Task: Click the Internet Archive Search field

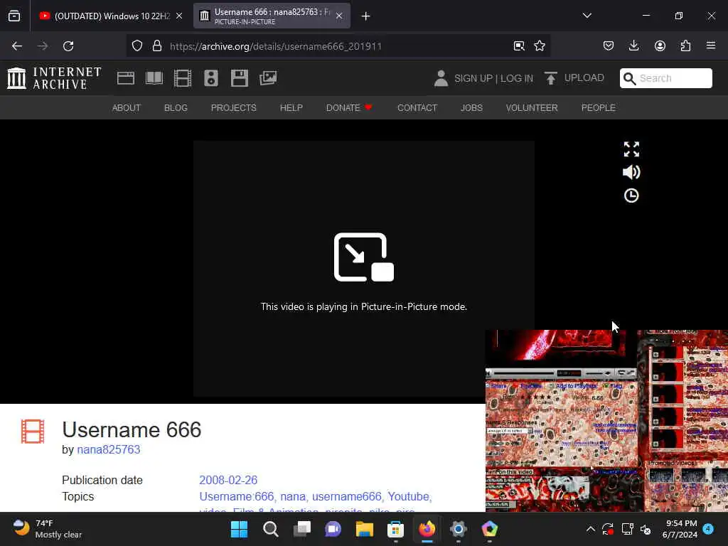Action: pyautogui.click(x=665, y=78)
